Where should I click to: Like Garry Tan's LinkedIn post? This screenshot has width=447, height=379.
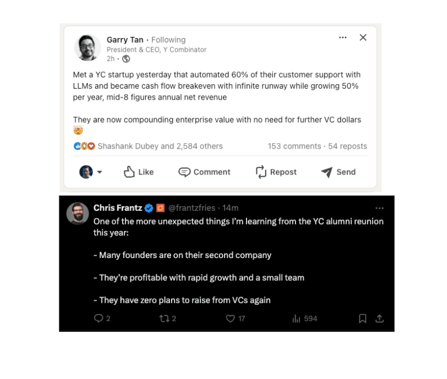[x=138, y=172]
